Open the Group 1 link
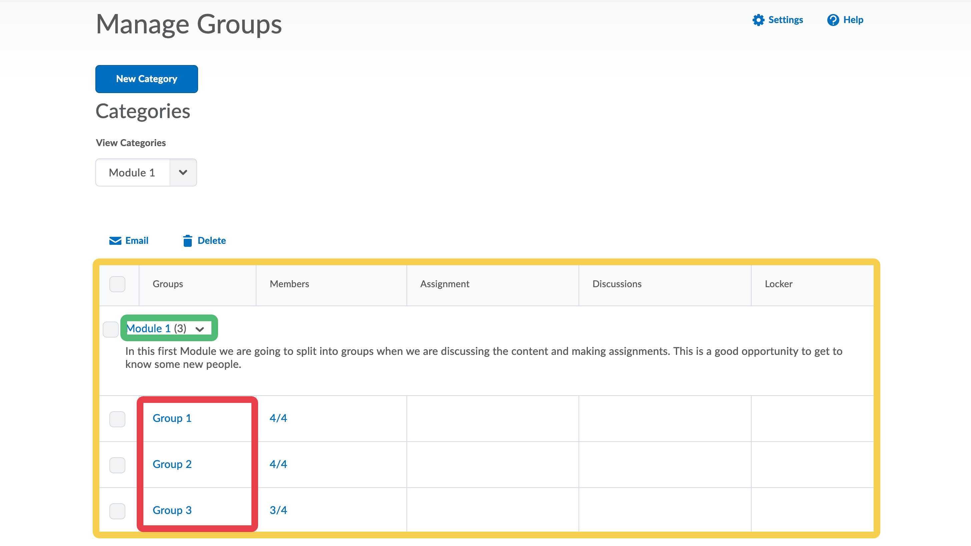Viewport: 971px width, 546px height. (172, 418)
